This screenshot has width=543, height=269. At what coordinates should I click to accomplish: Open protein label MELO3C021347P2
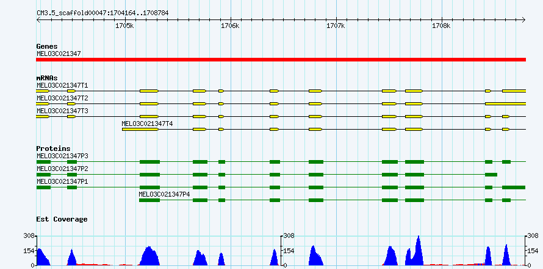(62, 169)
